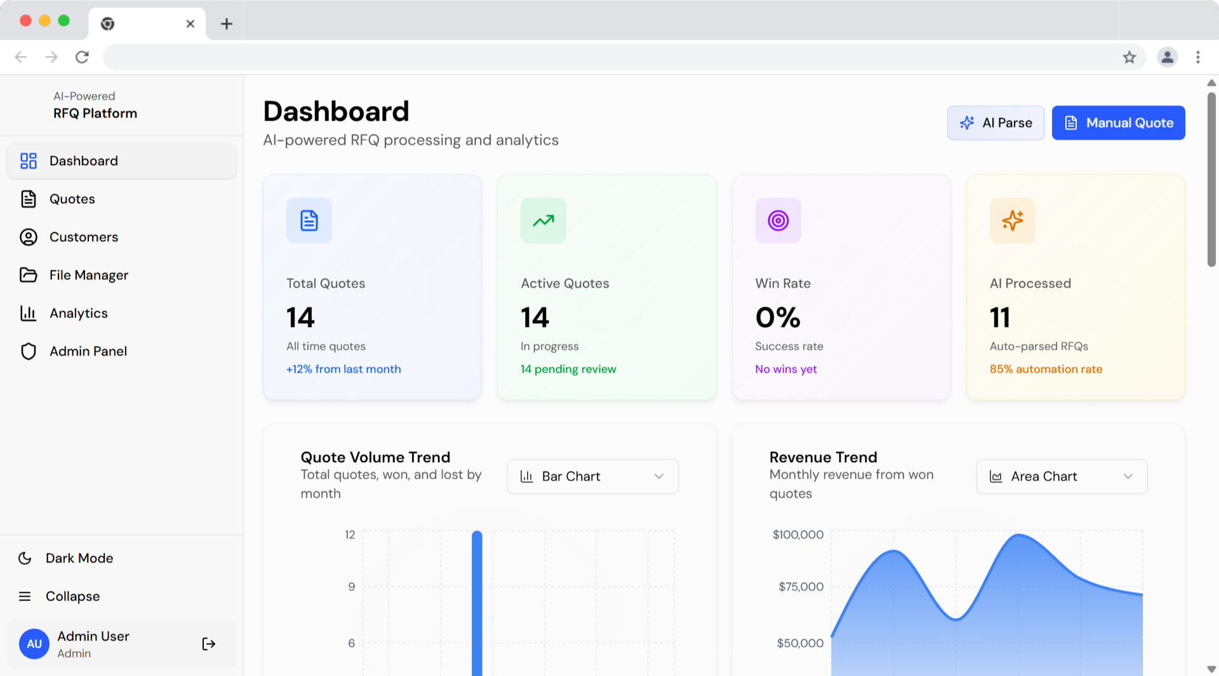Click the Admin User name
Viewport: 1219px width, 676px height.
(93, 636)
